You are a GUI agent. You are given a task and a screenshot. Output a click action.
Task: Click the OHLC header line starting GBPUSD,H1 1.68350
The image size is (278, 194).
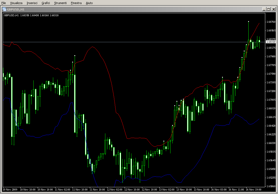[31, 15]
